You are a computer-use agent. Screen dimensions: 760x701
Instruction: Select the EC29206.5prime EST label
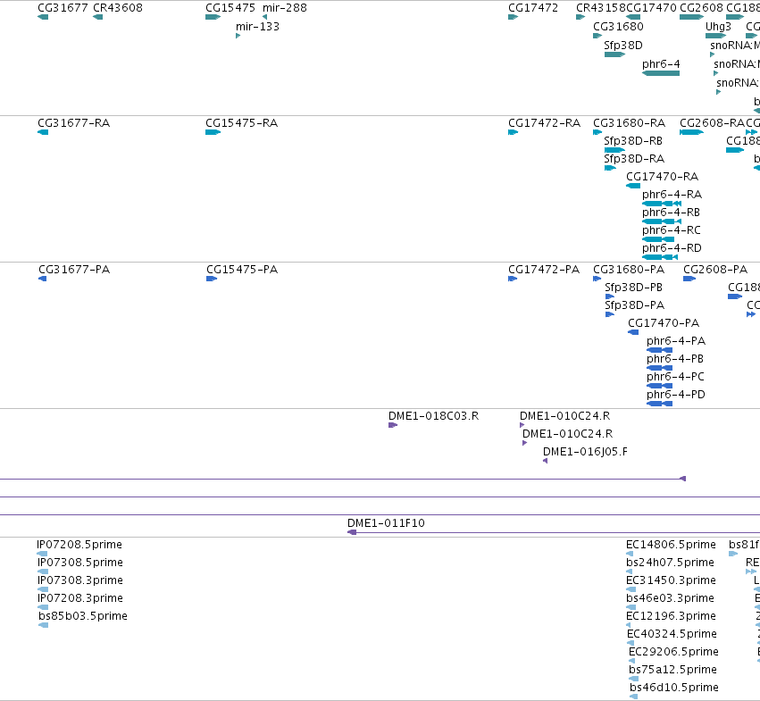pos(673,652)
